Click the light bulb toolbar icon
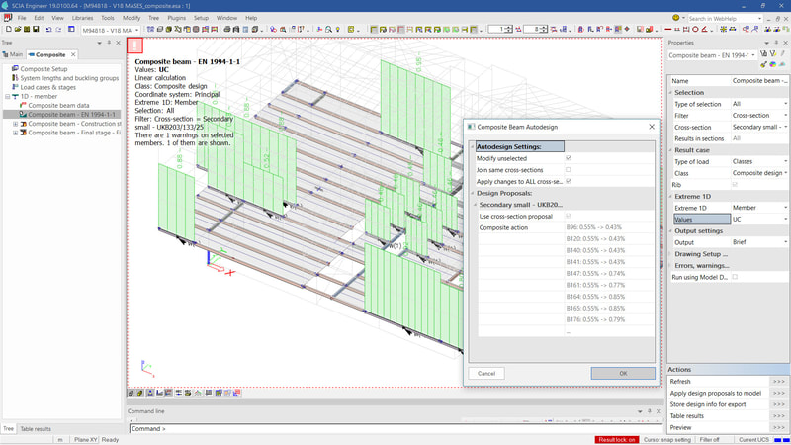The image size is (791, 445). pyautogui.click(x=337, y=30)
